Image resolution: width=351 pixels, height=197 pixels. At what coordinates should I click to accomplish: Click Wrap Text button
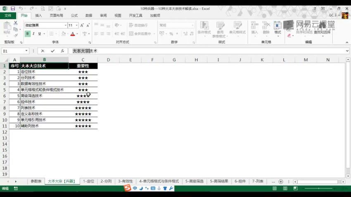138,25
